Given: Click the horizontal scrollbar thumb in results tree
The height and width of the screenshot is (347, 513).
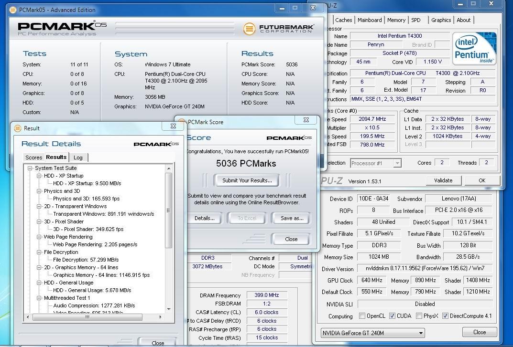Looking at the screenshot, I should [87, 317].
